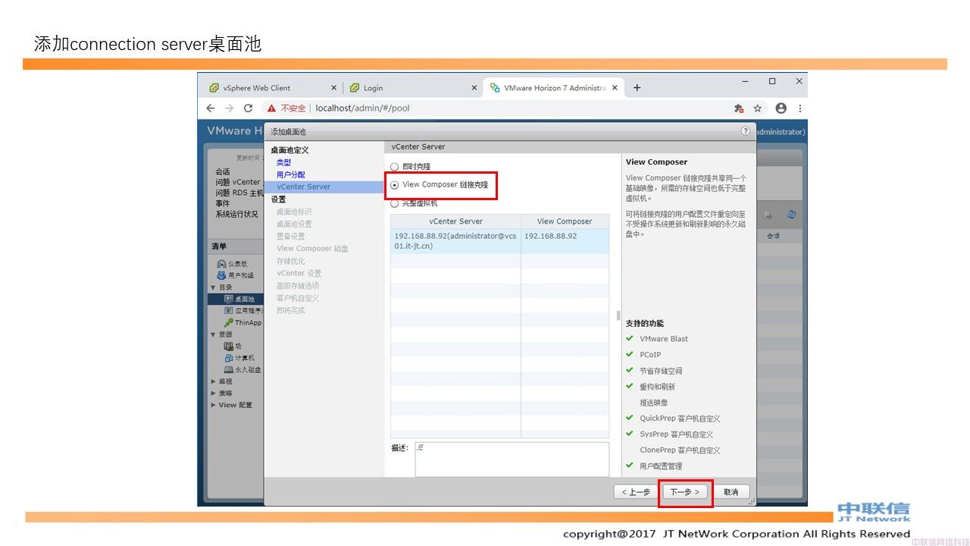Click the help question mark in dialog

pyautogui.click(x=745, y=131)
